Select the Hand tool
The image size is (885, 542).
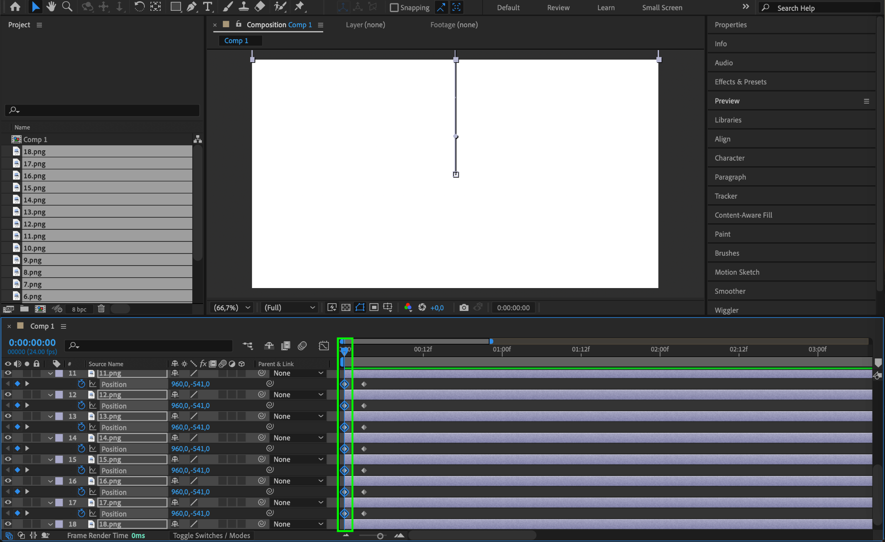tap(51, 6)
